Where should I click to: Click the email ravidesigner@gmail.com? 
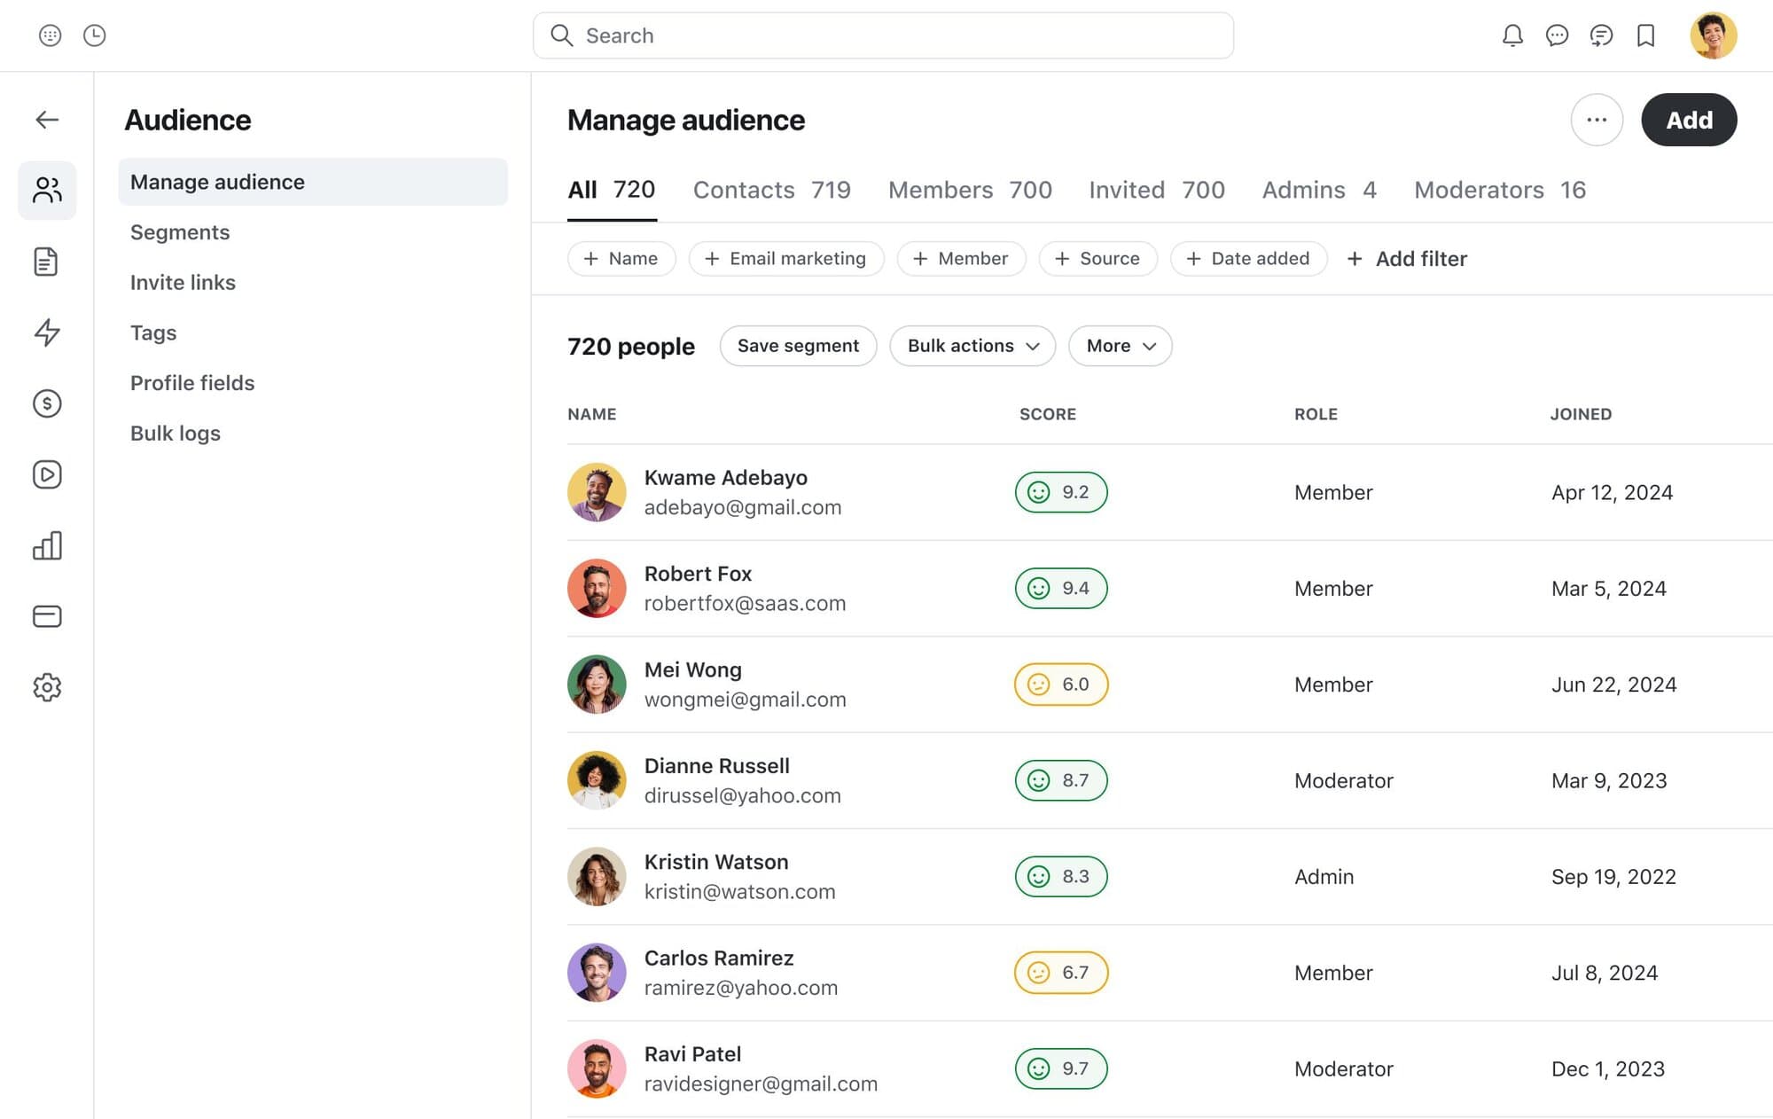[x=761, y=1084]
